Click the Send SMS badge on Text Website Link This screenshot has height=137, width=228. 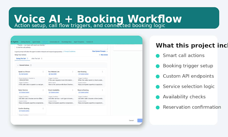click(53, 74)
